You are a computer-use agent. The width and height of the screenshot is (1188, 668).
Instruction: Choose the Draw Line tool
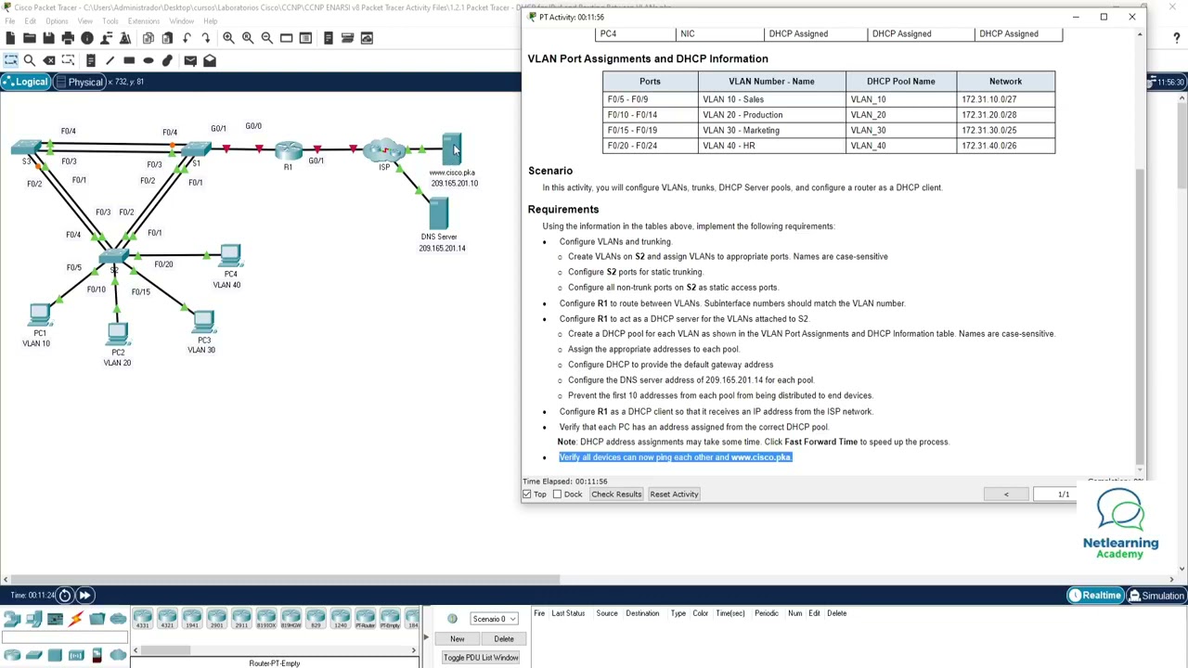click(110, 60)
